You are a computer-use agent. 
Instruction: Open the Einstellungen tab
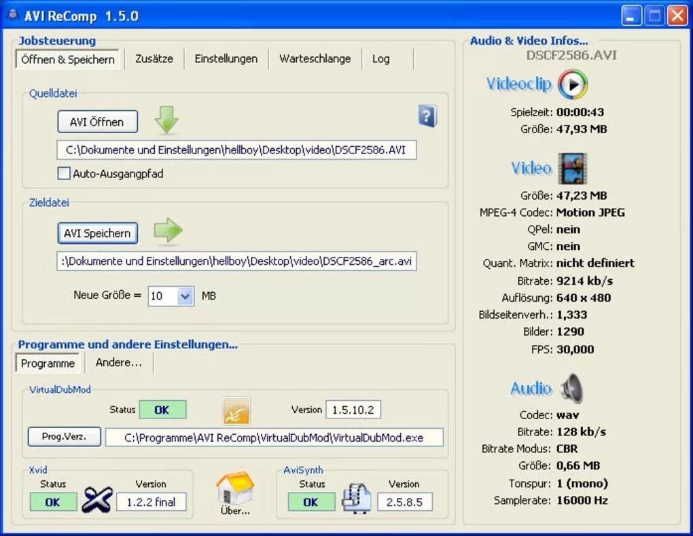pos(226,59)
